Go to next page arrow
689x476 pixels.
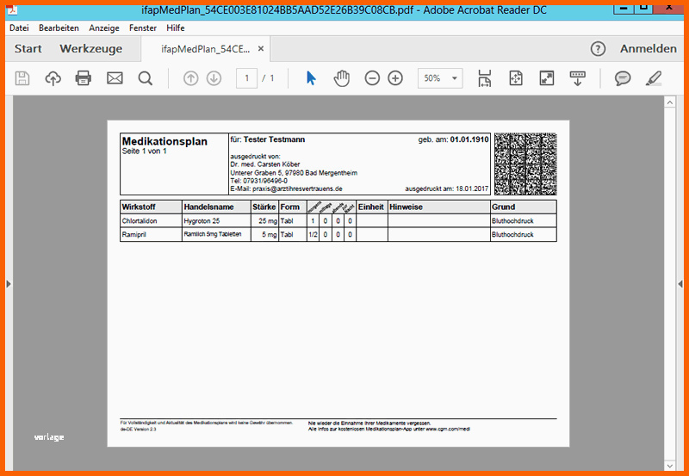pyautogui.click(x=214, y=78)
